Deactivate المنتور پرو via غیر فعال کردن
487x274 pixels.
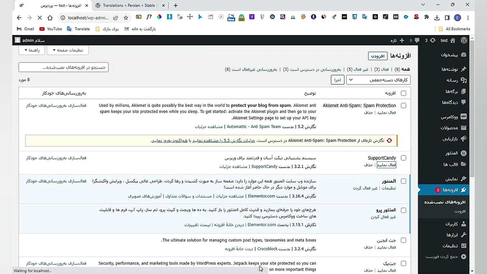tap(383, 217)
